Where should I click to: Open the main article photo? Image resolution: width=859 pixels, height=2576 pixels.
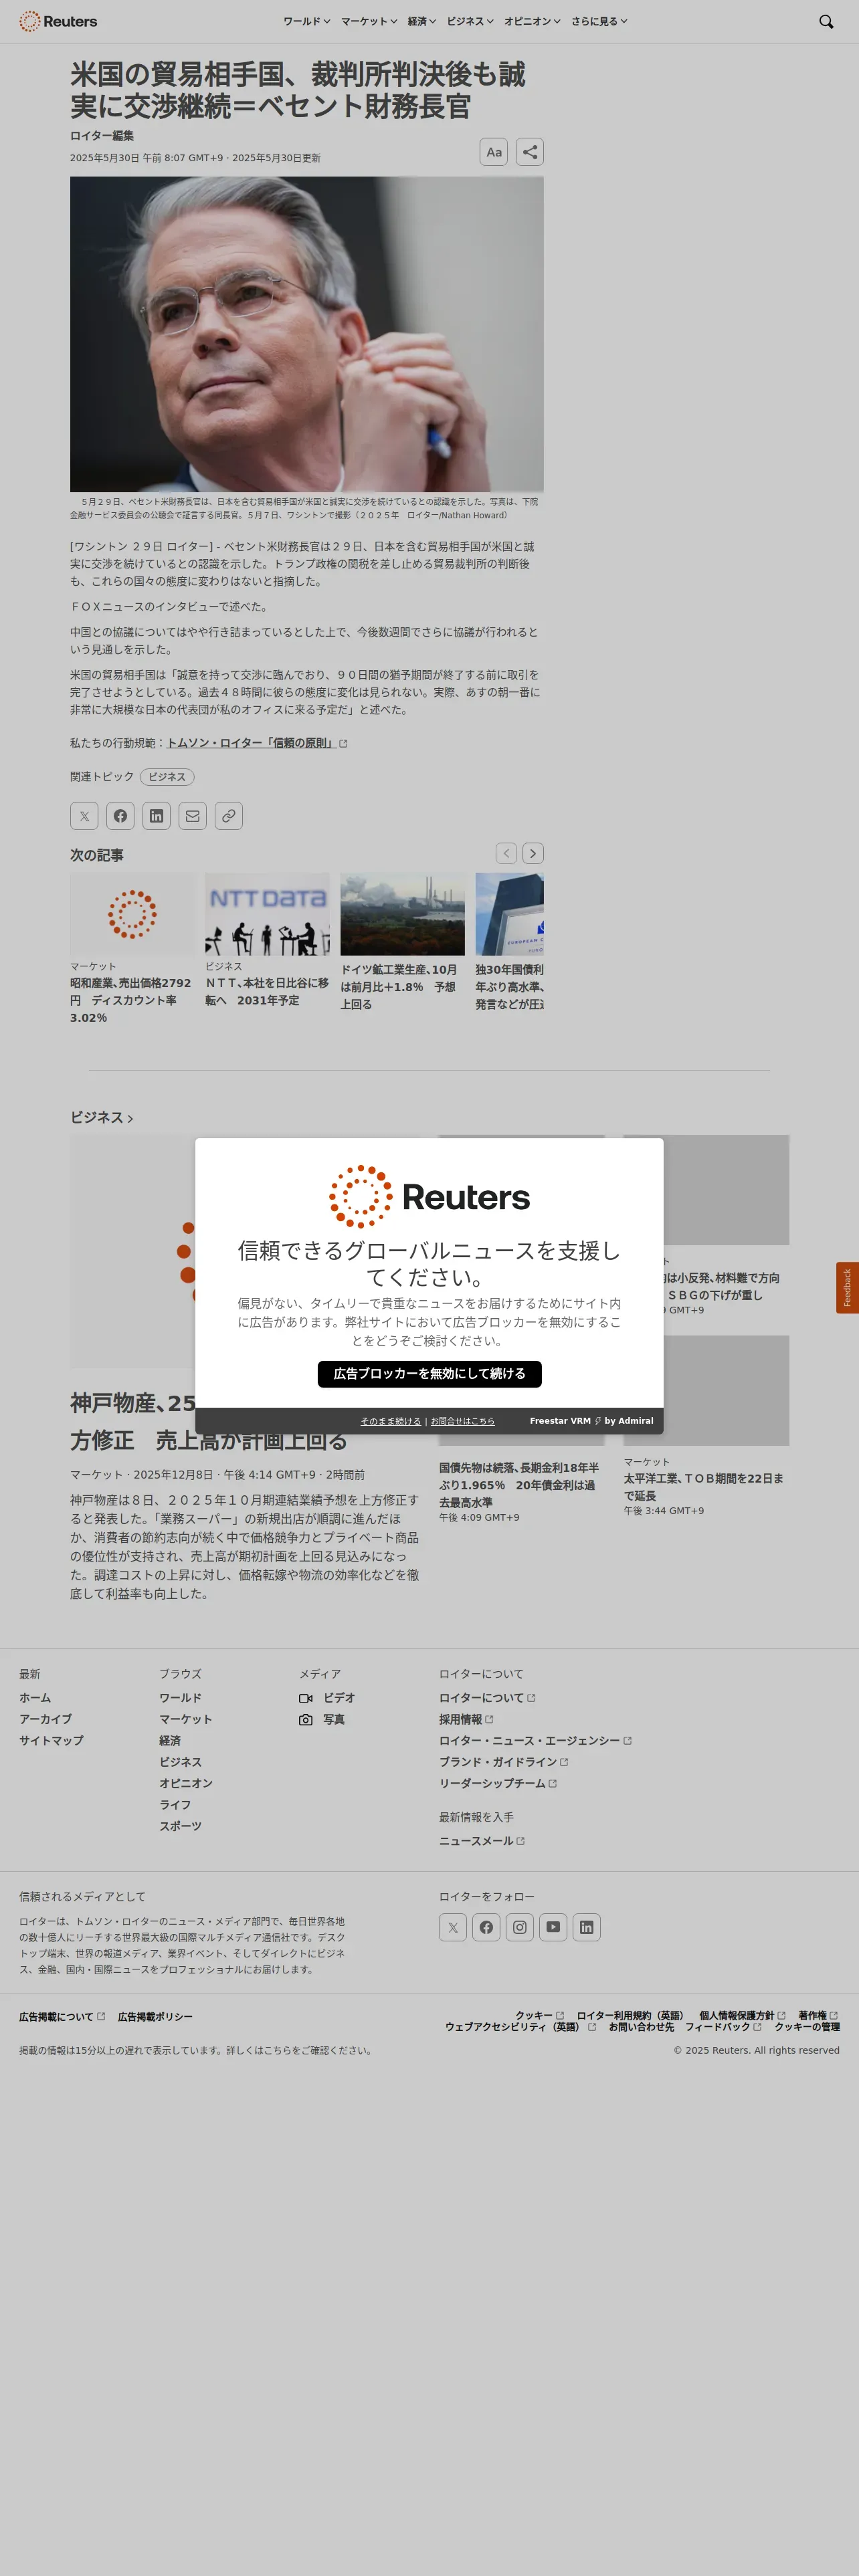[x=307, y=334]
